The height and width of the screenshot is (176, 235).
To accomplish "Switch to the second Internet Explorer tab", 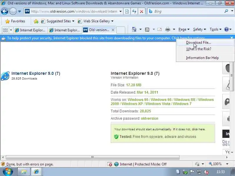I will pos(65,30).
